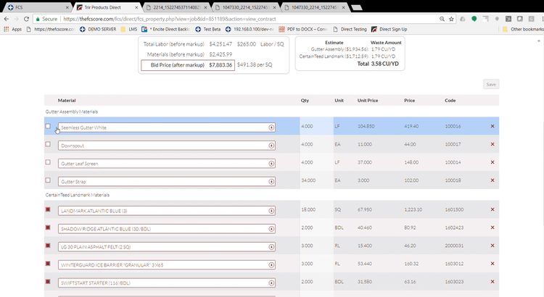544x297 pixels.
Task: Click the browser address bar URL
Action: pos(170,19)
